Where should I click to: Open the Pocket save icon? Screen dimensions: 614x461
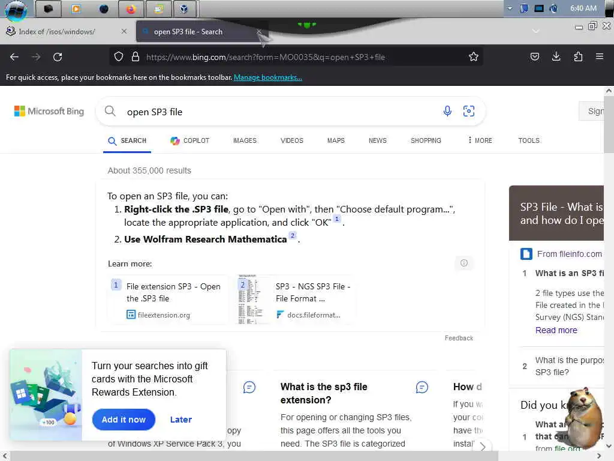(x=534, y=57)
